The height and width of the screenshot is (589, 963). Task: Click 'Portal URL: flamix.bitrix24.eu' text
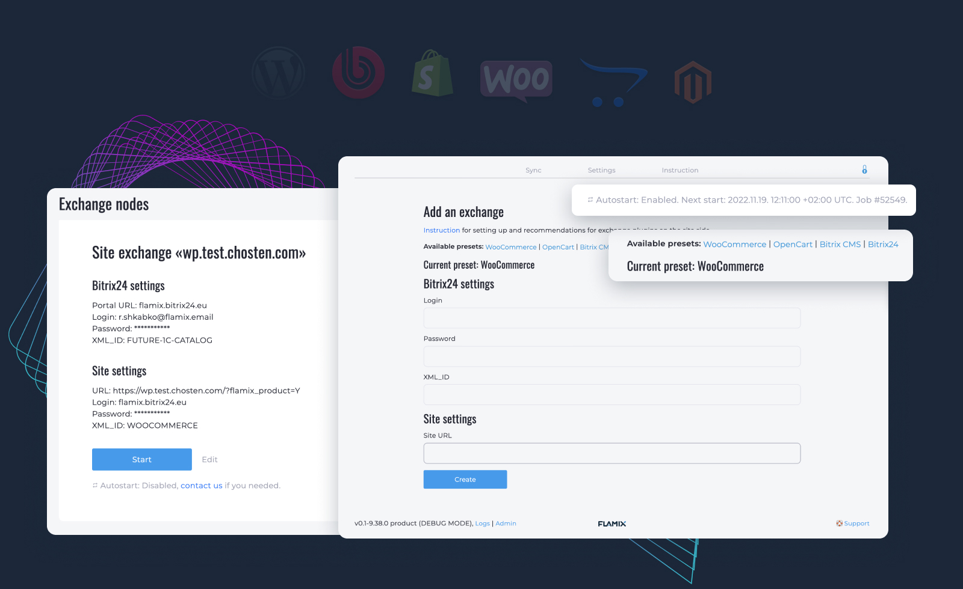coord(149,305)
